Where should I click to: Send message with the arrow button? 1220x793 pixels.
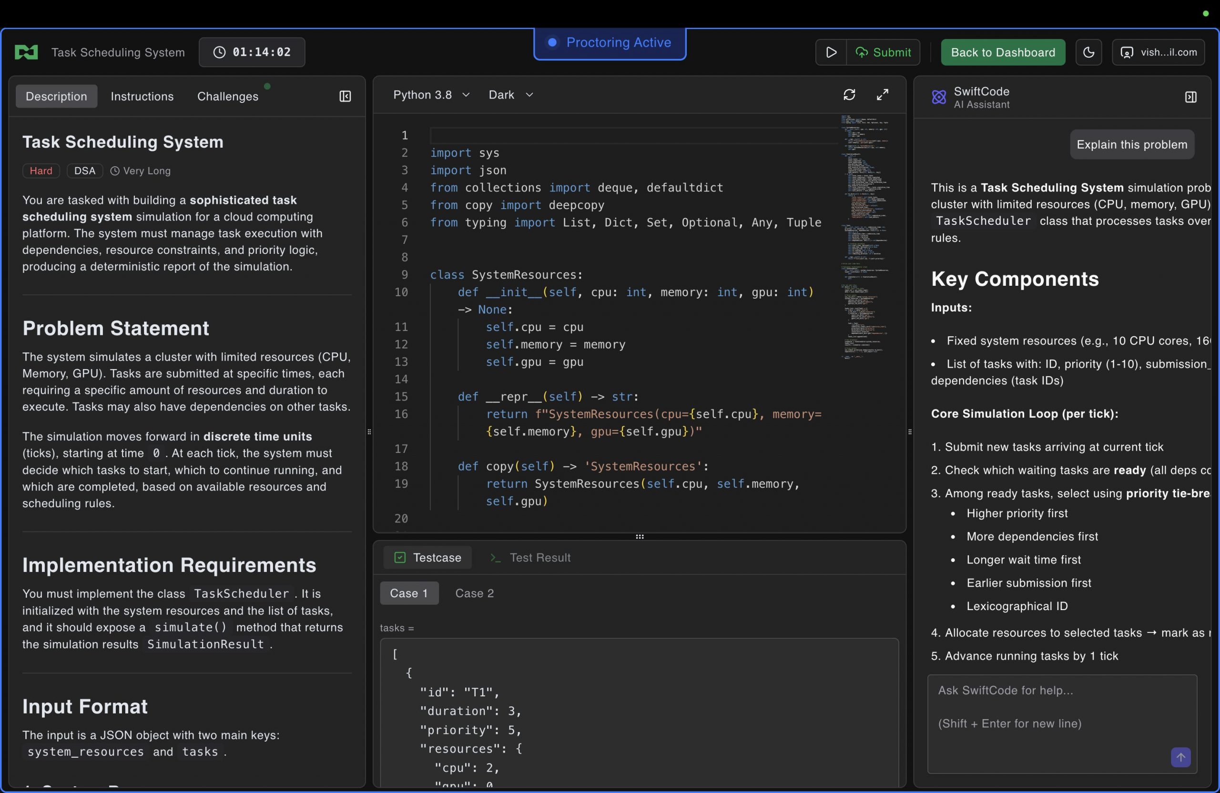tap(1180, 757)
